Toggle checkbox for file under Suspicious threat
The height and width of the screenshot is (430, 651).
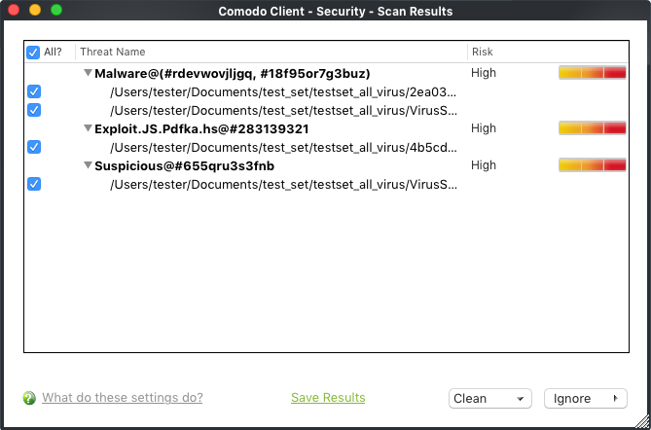point(34,184)
